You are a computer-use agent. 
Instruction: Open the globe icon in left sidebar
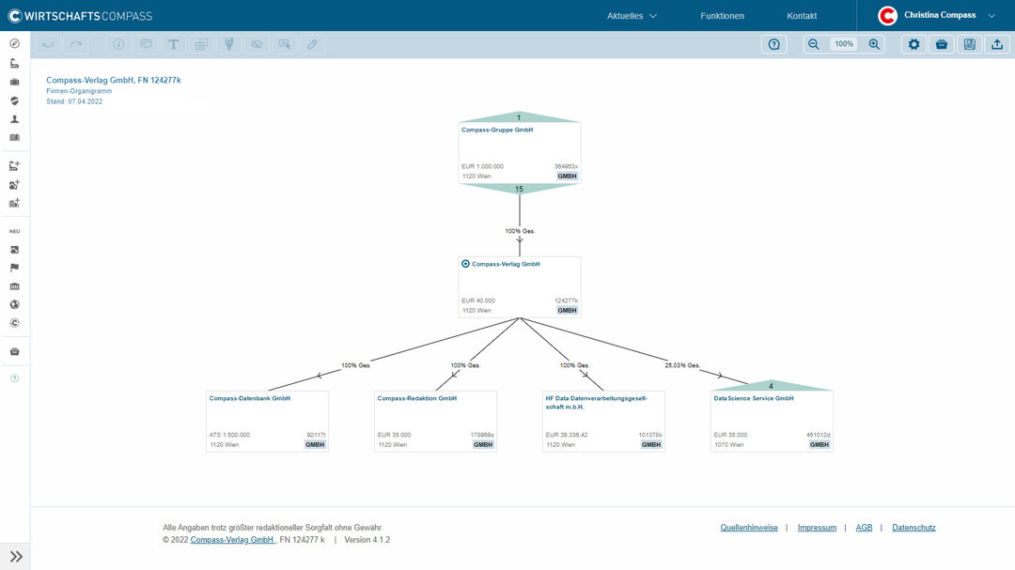(14, 305)
